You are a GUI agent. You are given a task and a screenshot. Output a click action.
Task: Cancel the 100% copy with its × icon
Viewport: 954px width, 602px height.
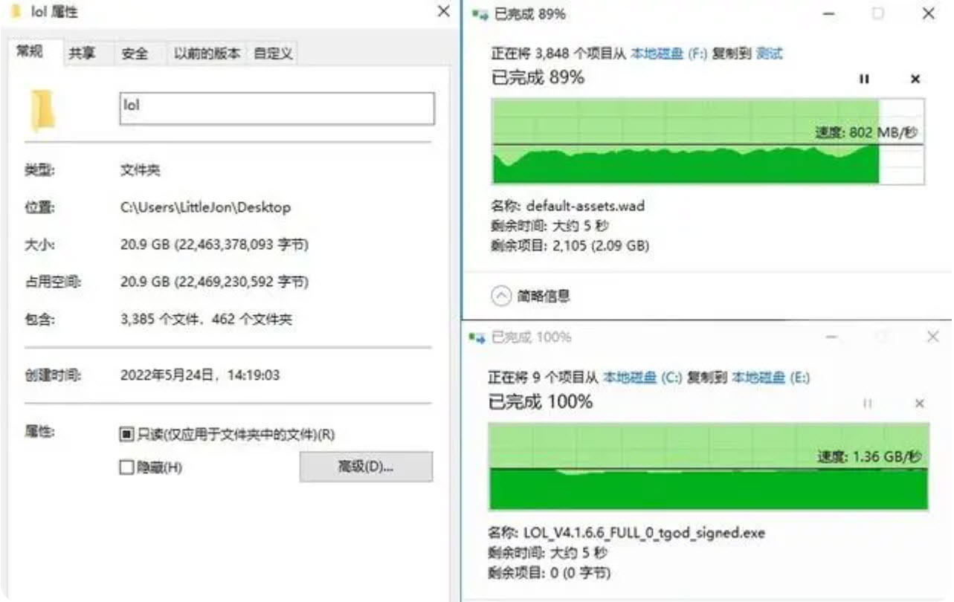tap(919, 403)
